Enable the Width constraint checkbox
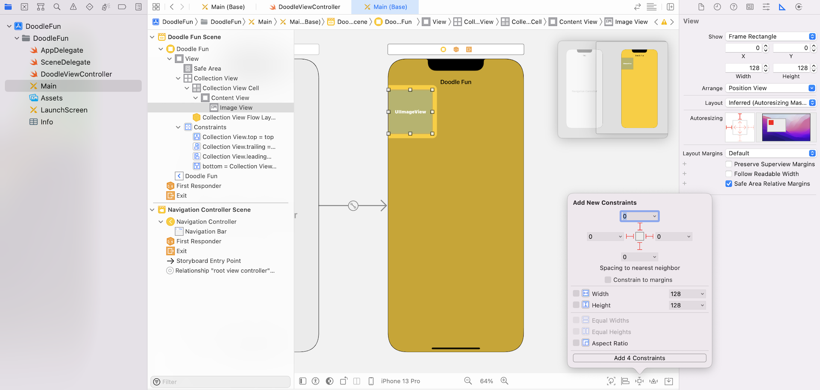Screen dimensions: 820x390 576,293
